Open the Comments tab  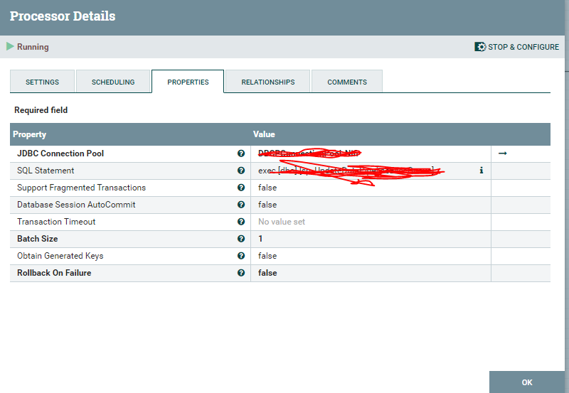click(x=347, y=82)
